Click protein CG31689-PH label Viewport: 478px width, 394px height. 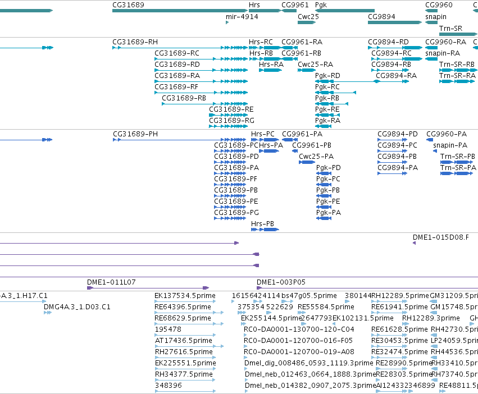coord(135,134)
